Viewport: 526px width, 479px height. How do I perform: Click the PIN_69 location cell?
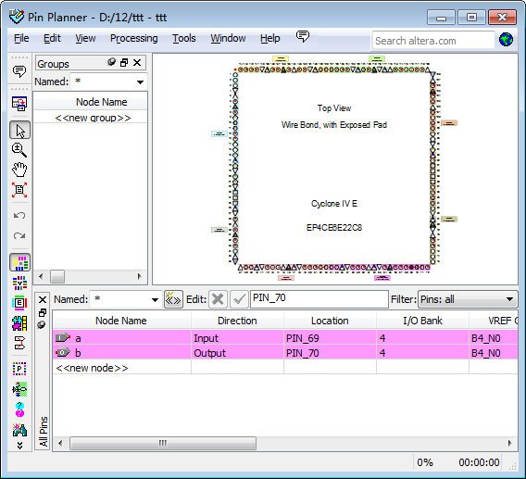click(330, 338)
